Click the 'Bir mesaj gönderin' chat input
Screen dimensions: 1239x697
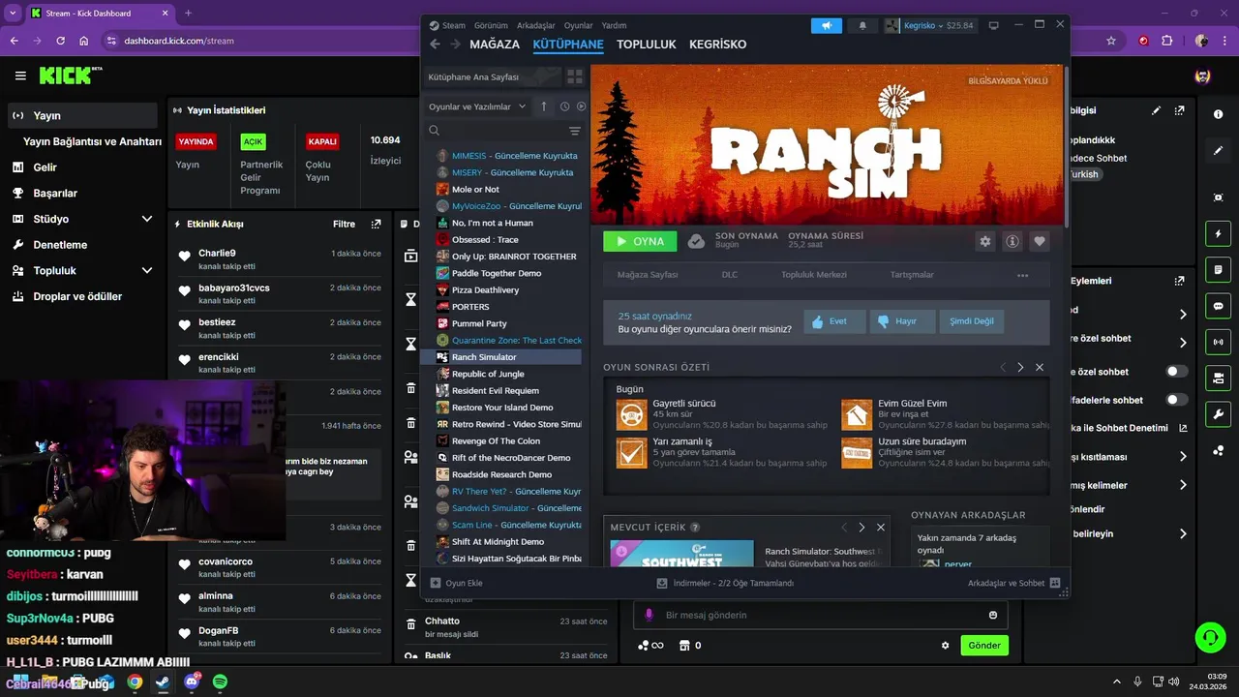click(x=821, y=615)
